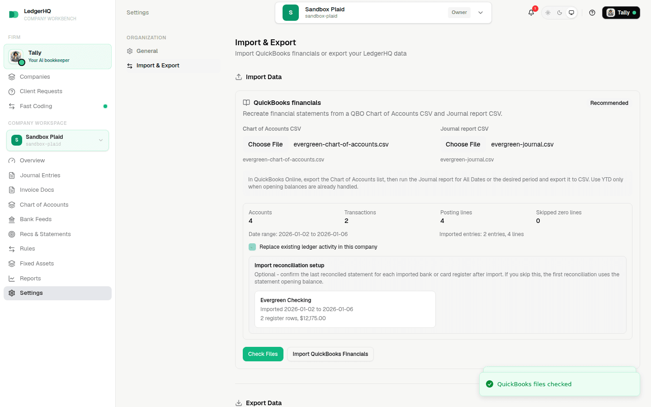Open Client Requests

[x=58, y=91]
